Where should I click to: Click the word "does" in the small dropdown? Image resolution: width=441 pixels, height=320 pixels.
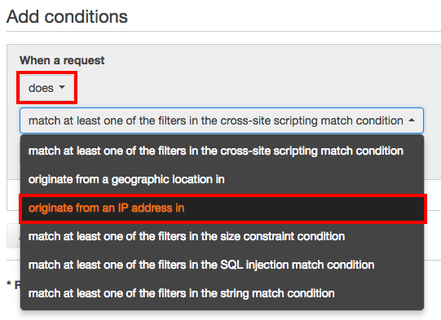pos(41,88)
